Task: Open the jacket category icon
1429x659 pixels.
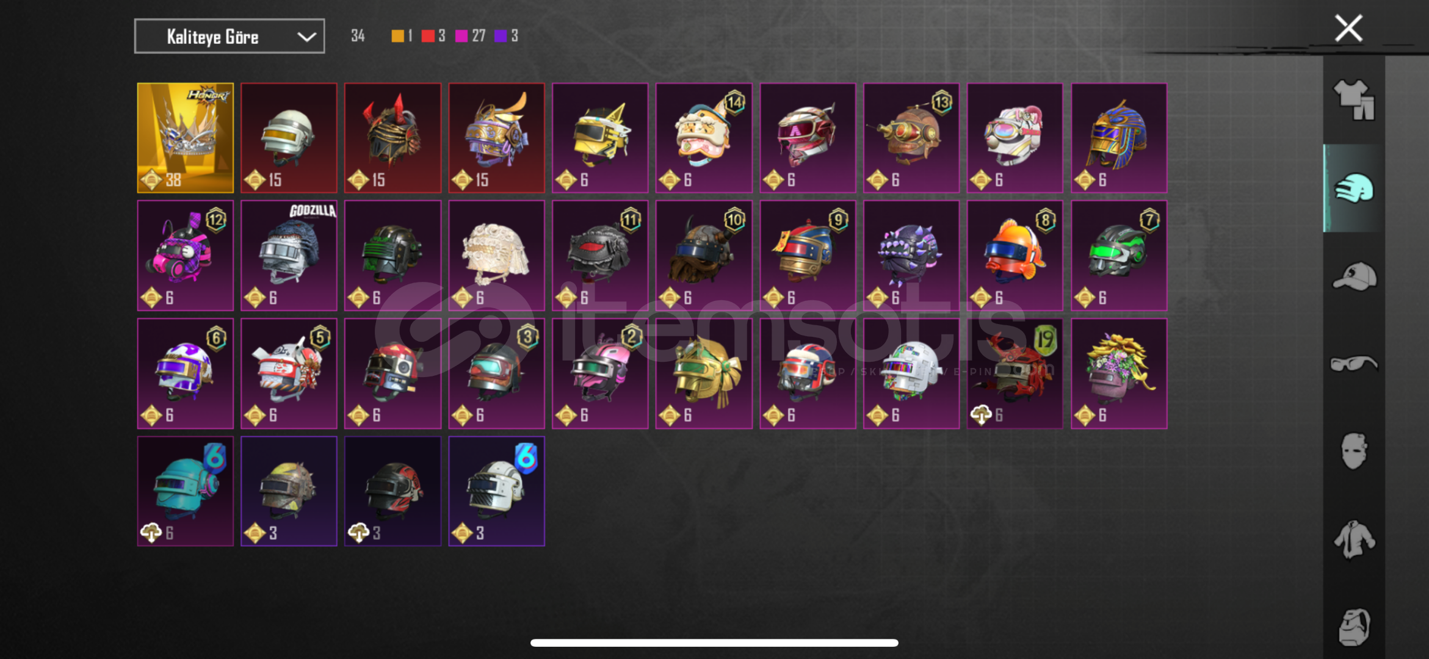Action: (x=1354, y=539)
